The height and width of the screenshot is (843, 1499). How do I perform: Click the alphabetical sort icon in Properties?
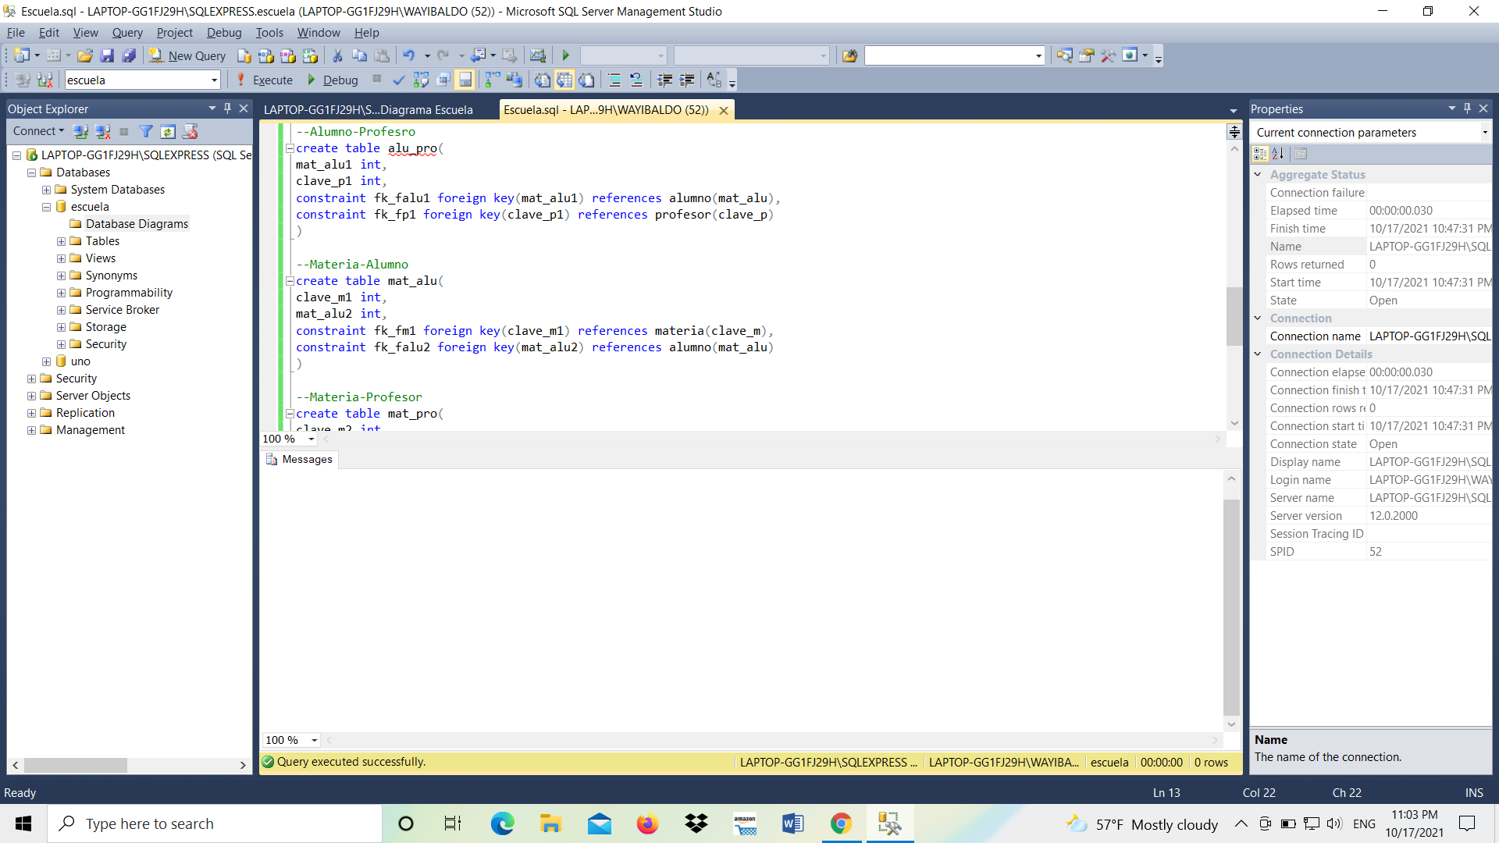(1278, 154)
